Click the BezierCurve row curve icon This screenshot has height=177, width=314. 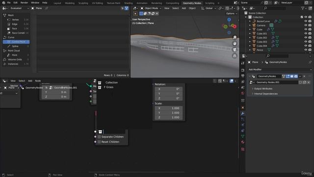[254, 21]
